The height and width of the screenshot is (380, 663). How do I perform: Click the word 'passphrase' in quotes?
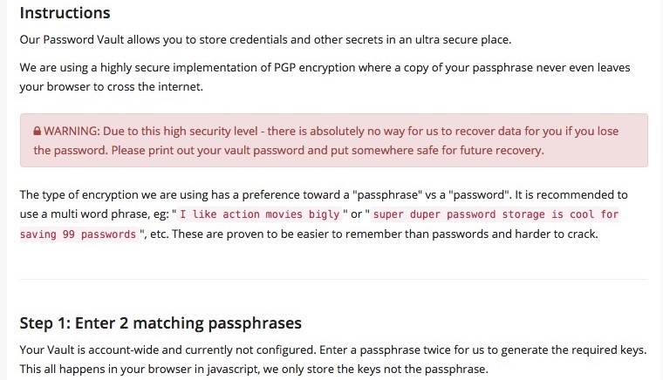tap(387, 195)
